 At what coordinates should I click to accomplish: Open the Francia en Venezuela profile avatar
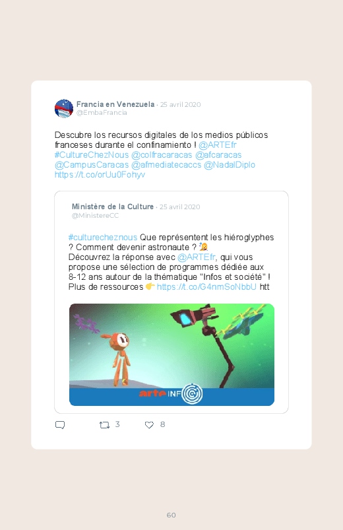click(64, 108)
